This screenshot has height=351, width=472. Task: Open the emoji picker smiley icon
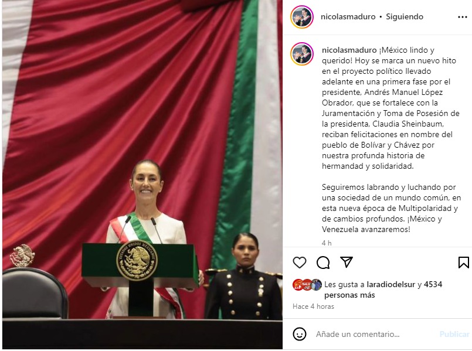coord(300,334)
